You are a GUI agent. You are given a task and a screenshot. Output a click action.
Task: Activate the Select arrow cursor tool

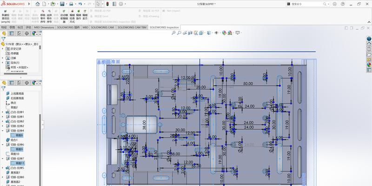[x=98, y=4]
